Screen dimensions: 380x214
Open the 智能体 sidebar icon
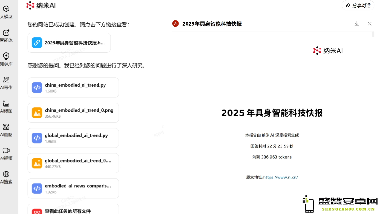(x=6, y=33)
